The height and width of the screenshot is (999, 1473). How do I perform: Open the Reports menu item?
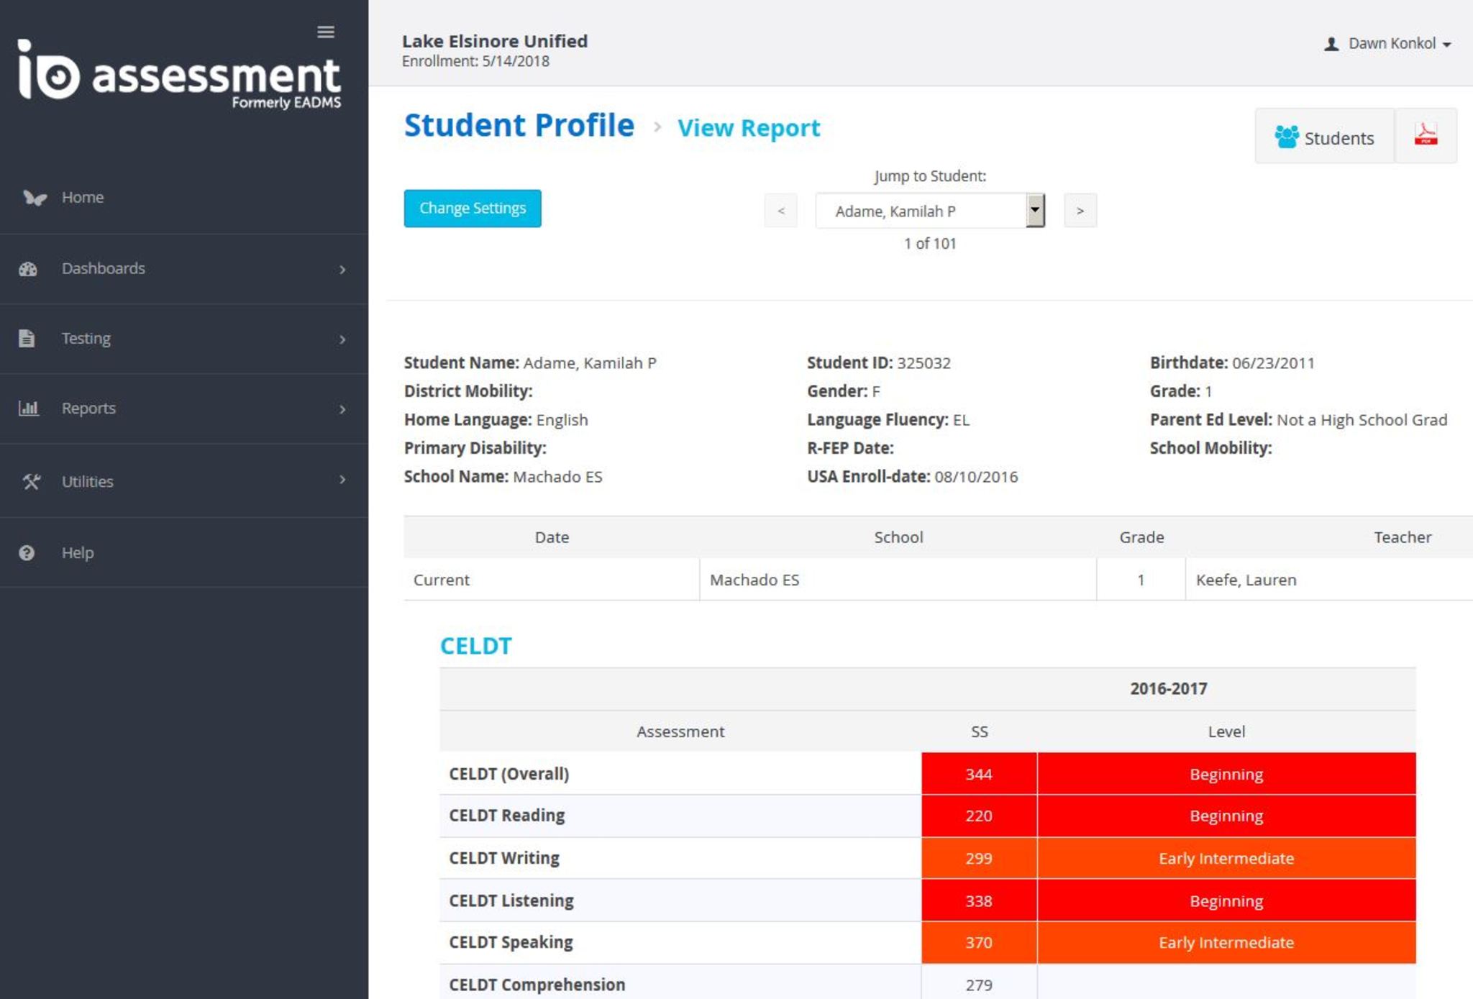pyautogui.click(x=88, y=408)
